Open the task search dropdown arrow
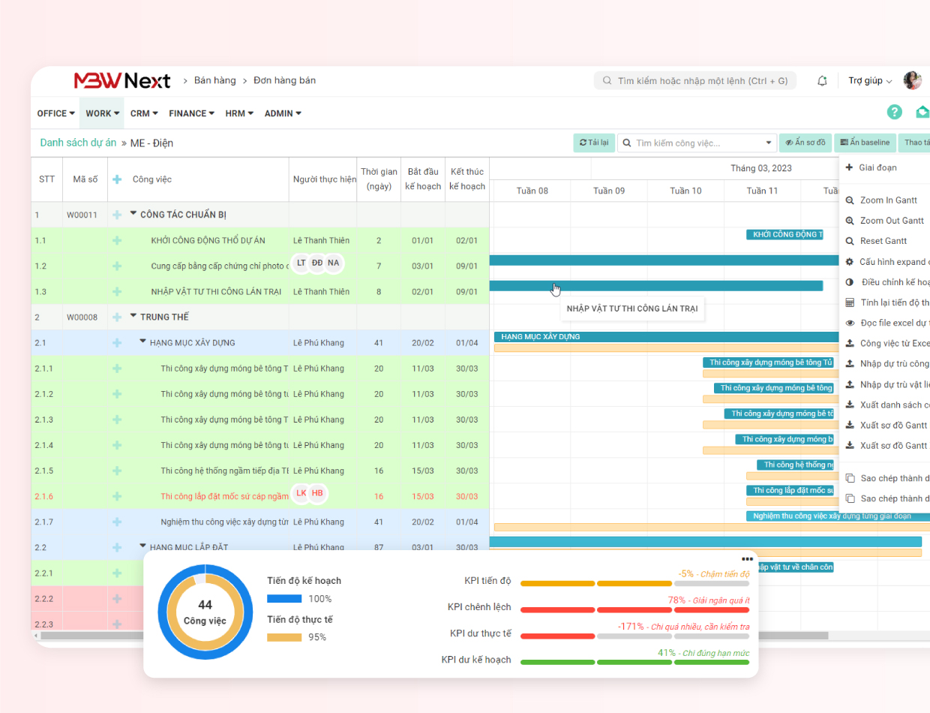 click(x=768, y=143)
